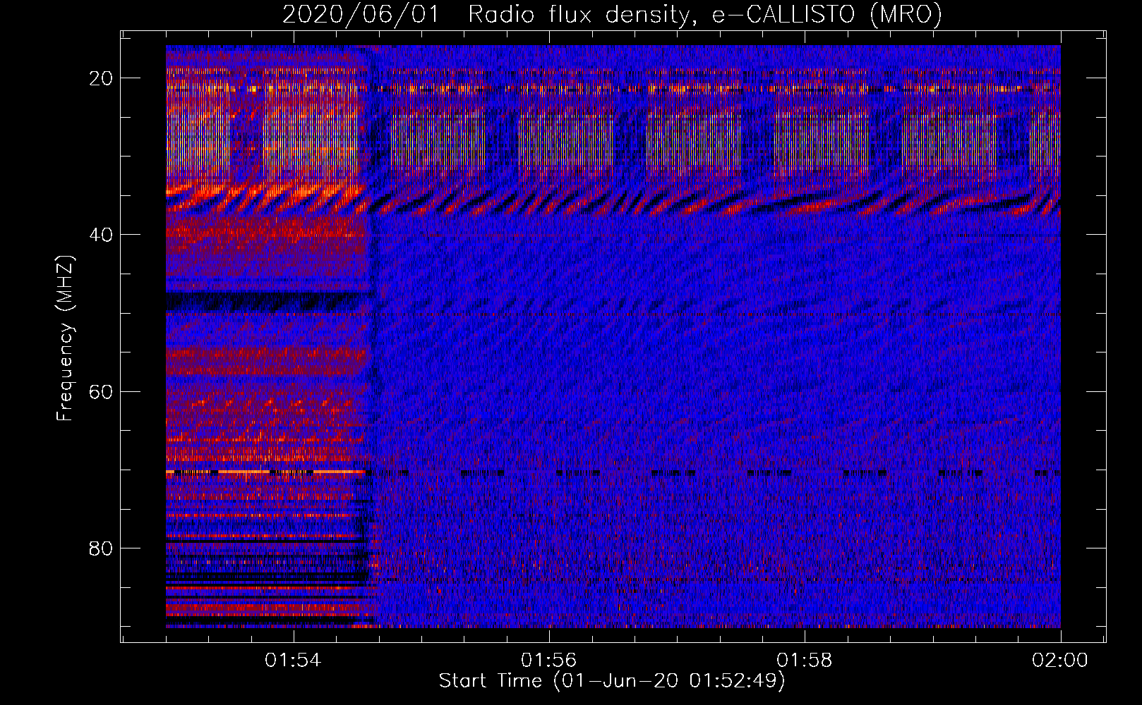Click the 'Frequency (MHZ)' y-axis label

click(x=64, y=338)
